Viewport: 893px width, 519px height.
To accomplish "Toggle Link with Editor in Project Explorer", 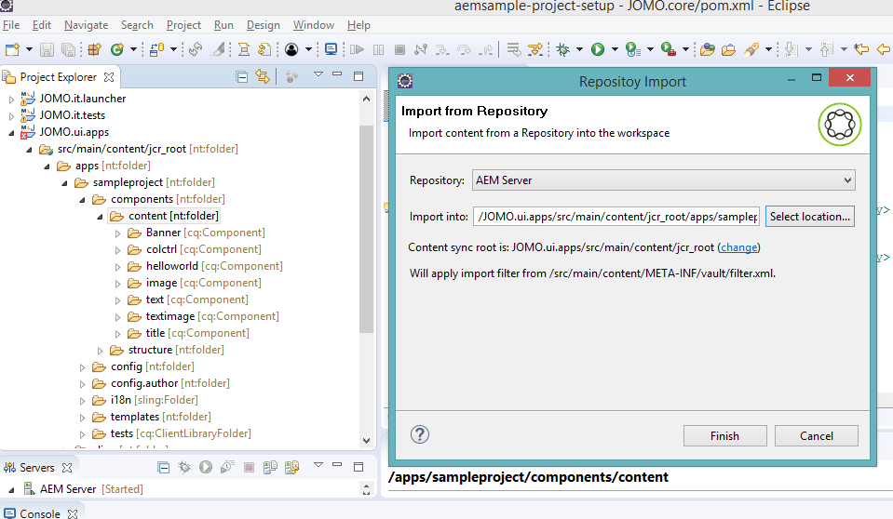I will pyautogui.click(x=263, y=76).
